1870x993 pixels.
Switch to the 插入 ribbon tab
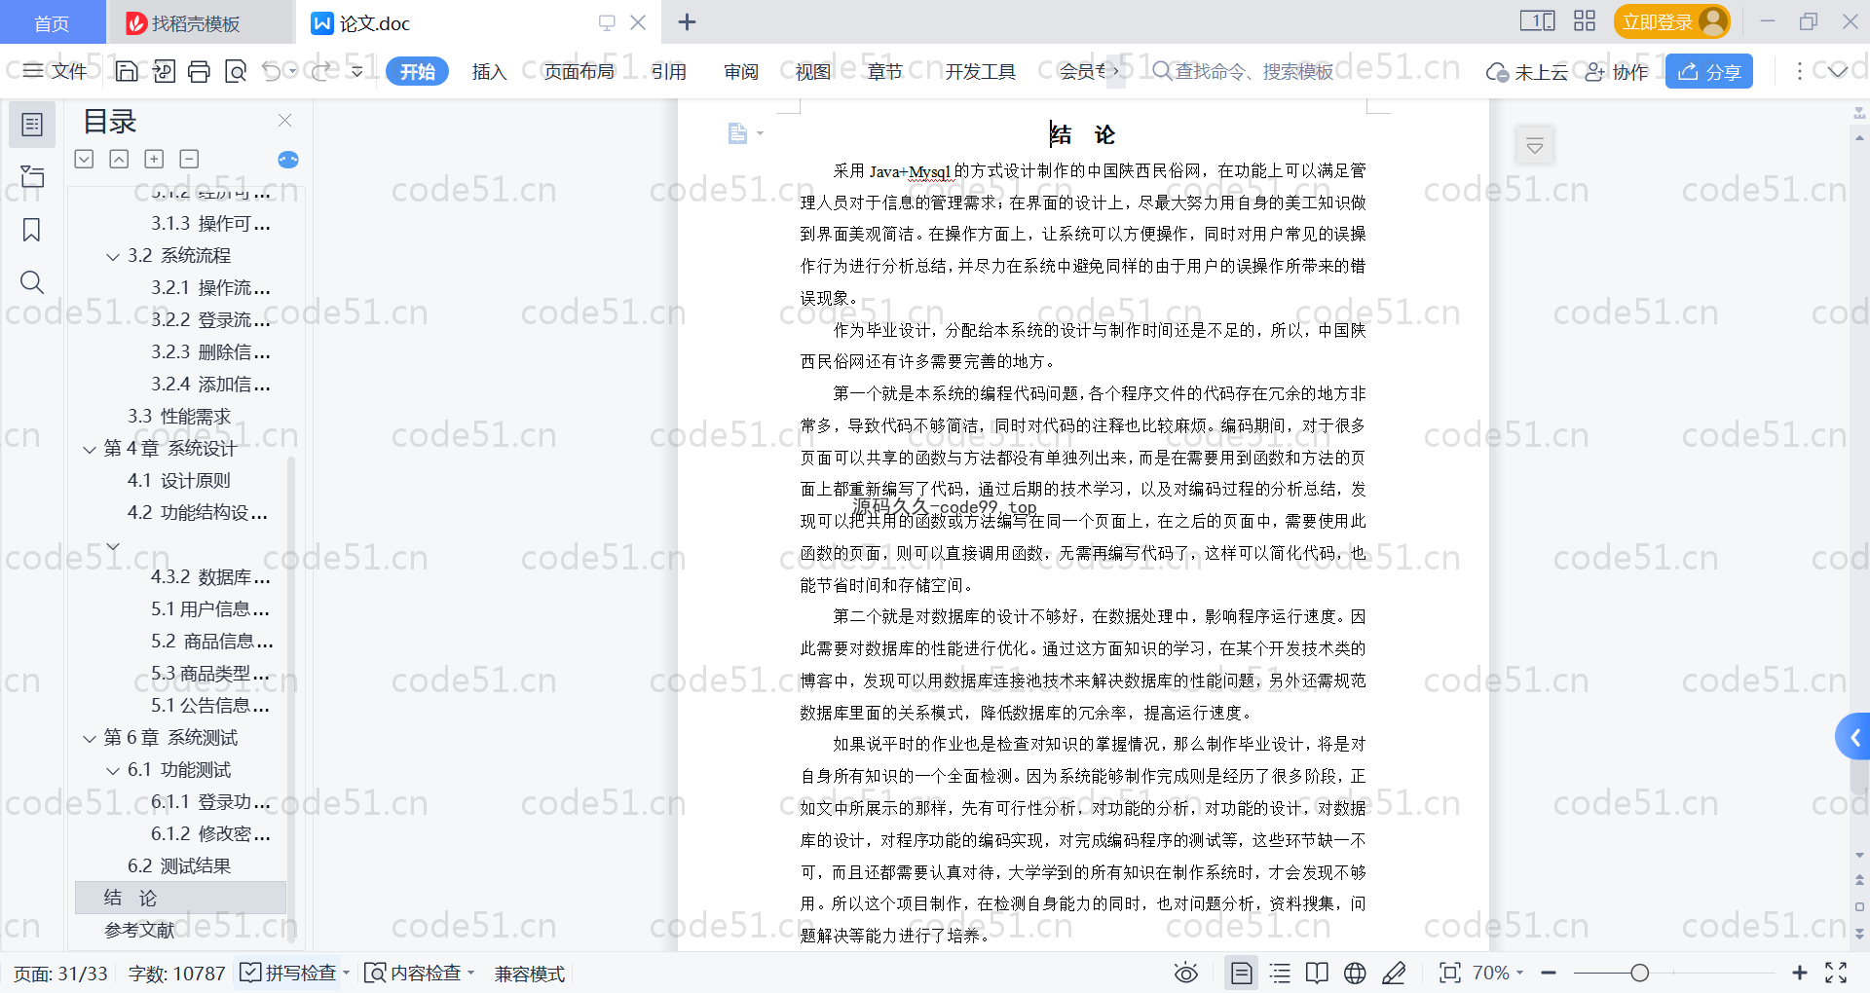pyautogui.click(x=489, y=71)
